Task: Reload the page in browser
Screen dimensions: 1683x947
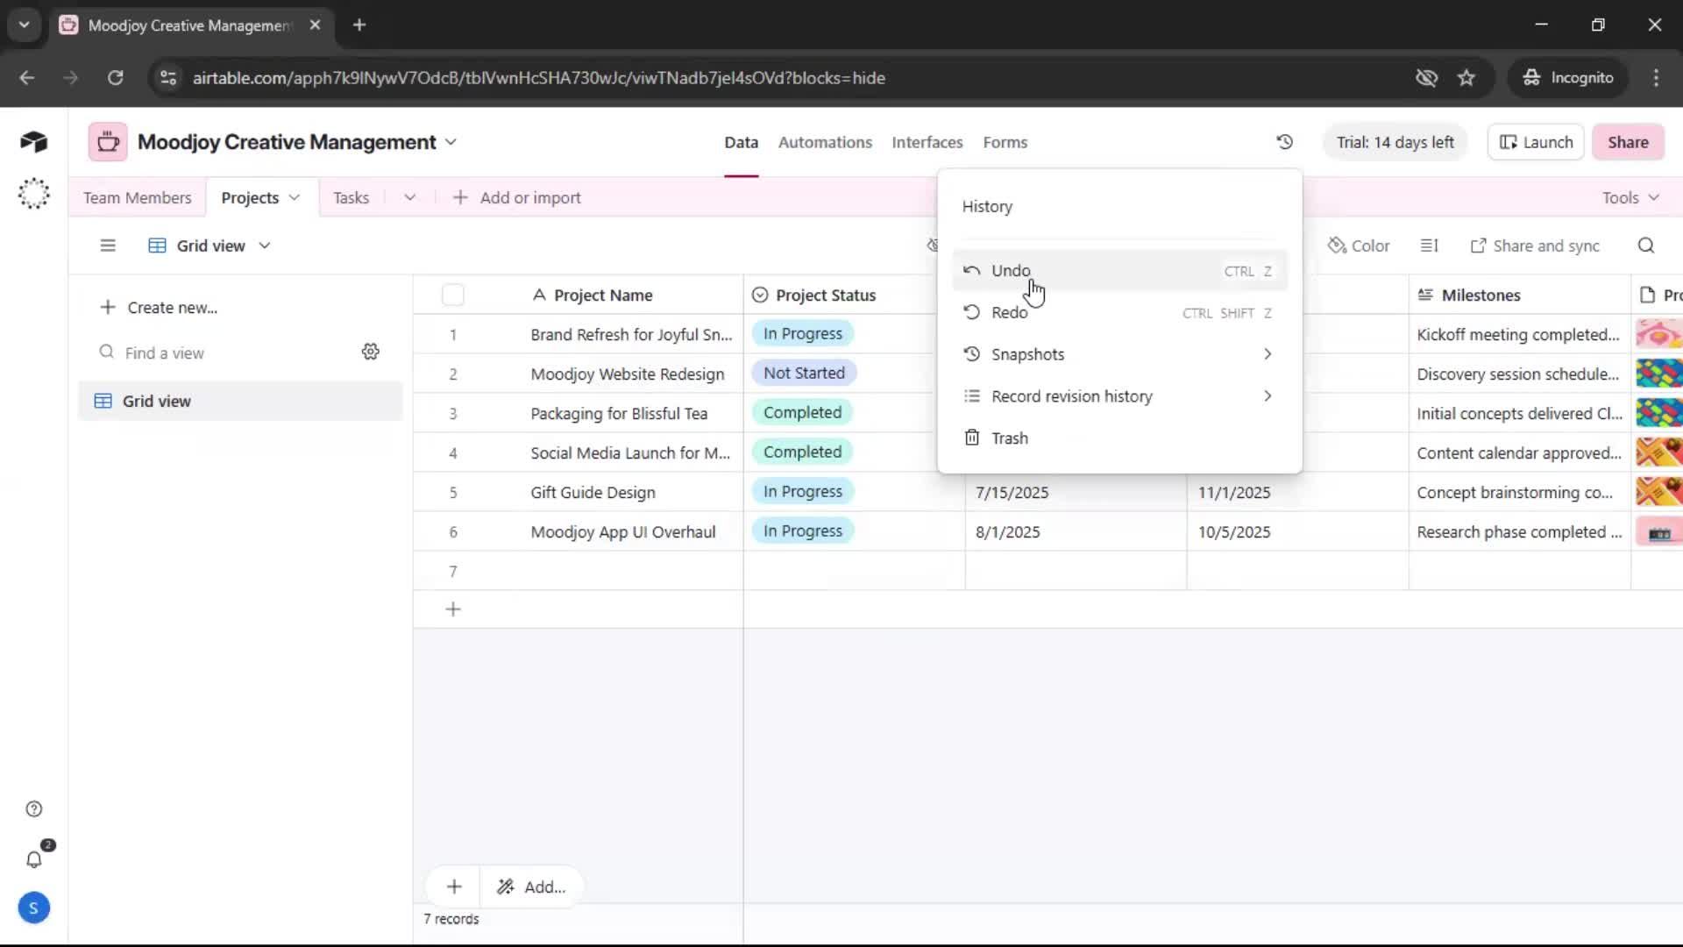Action: (115, 77)
